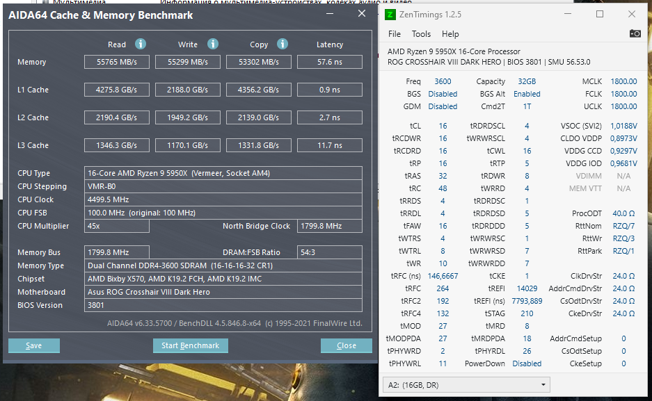The height and width of the screenshot is (401, 652).
Task: Click the BIOS Version 3801 field
Action: click(223, 305)
